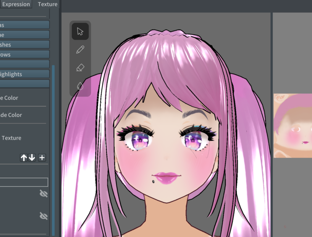312x237 pixels.
Task: Open the eyelashes row ending "shes"
Action: (x=25, y=44)
